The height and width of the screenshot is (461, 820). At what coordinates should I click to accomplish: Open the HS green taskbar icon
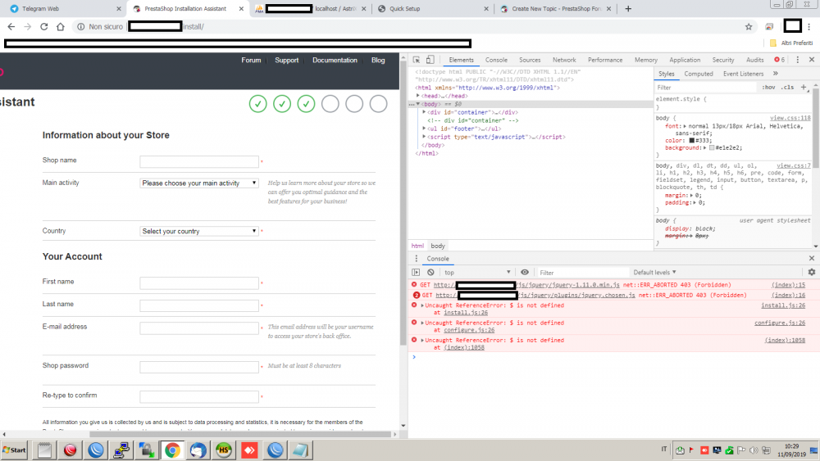click(x=223, y=450)
